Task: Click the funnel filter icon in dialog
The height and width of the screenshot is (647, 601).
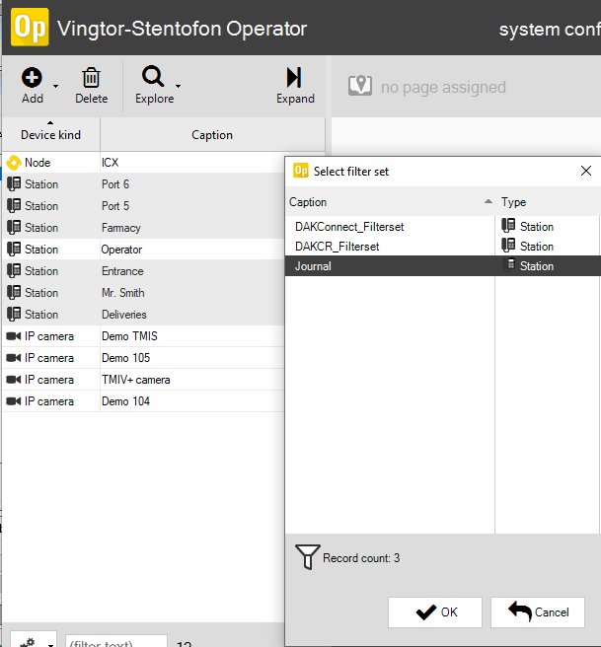Action: (x=308, y=558)
